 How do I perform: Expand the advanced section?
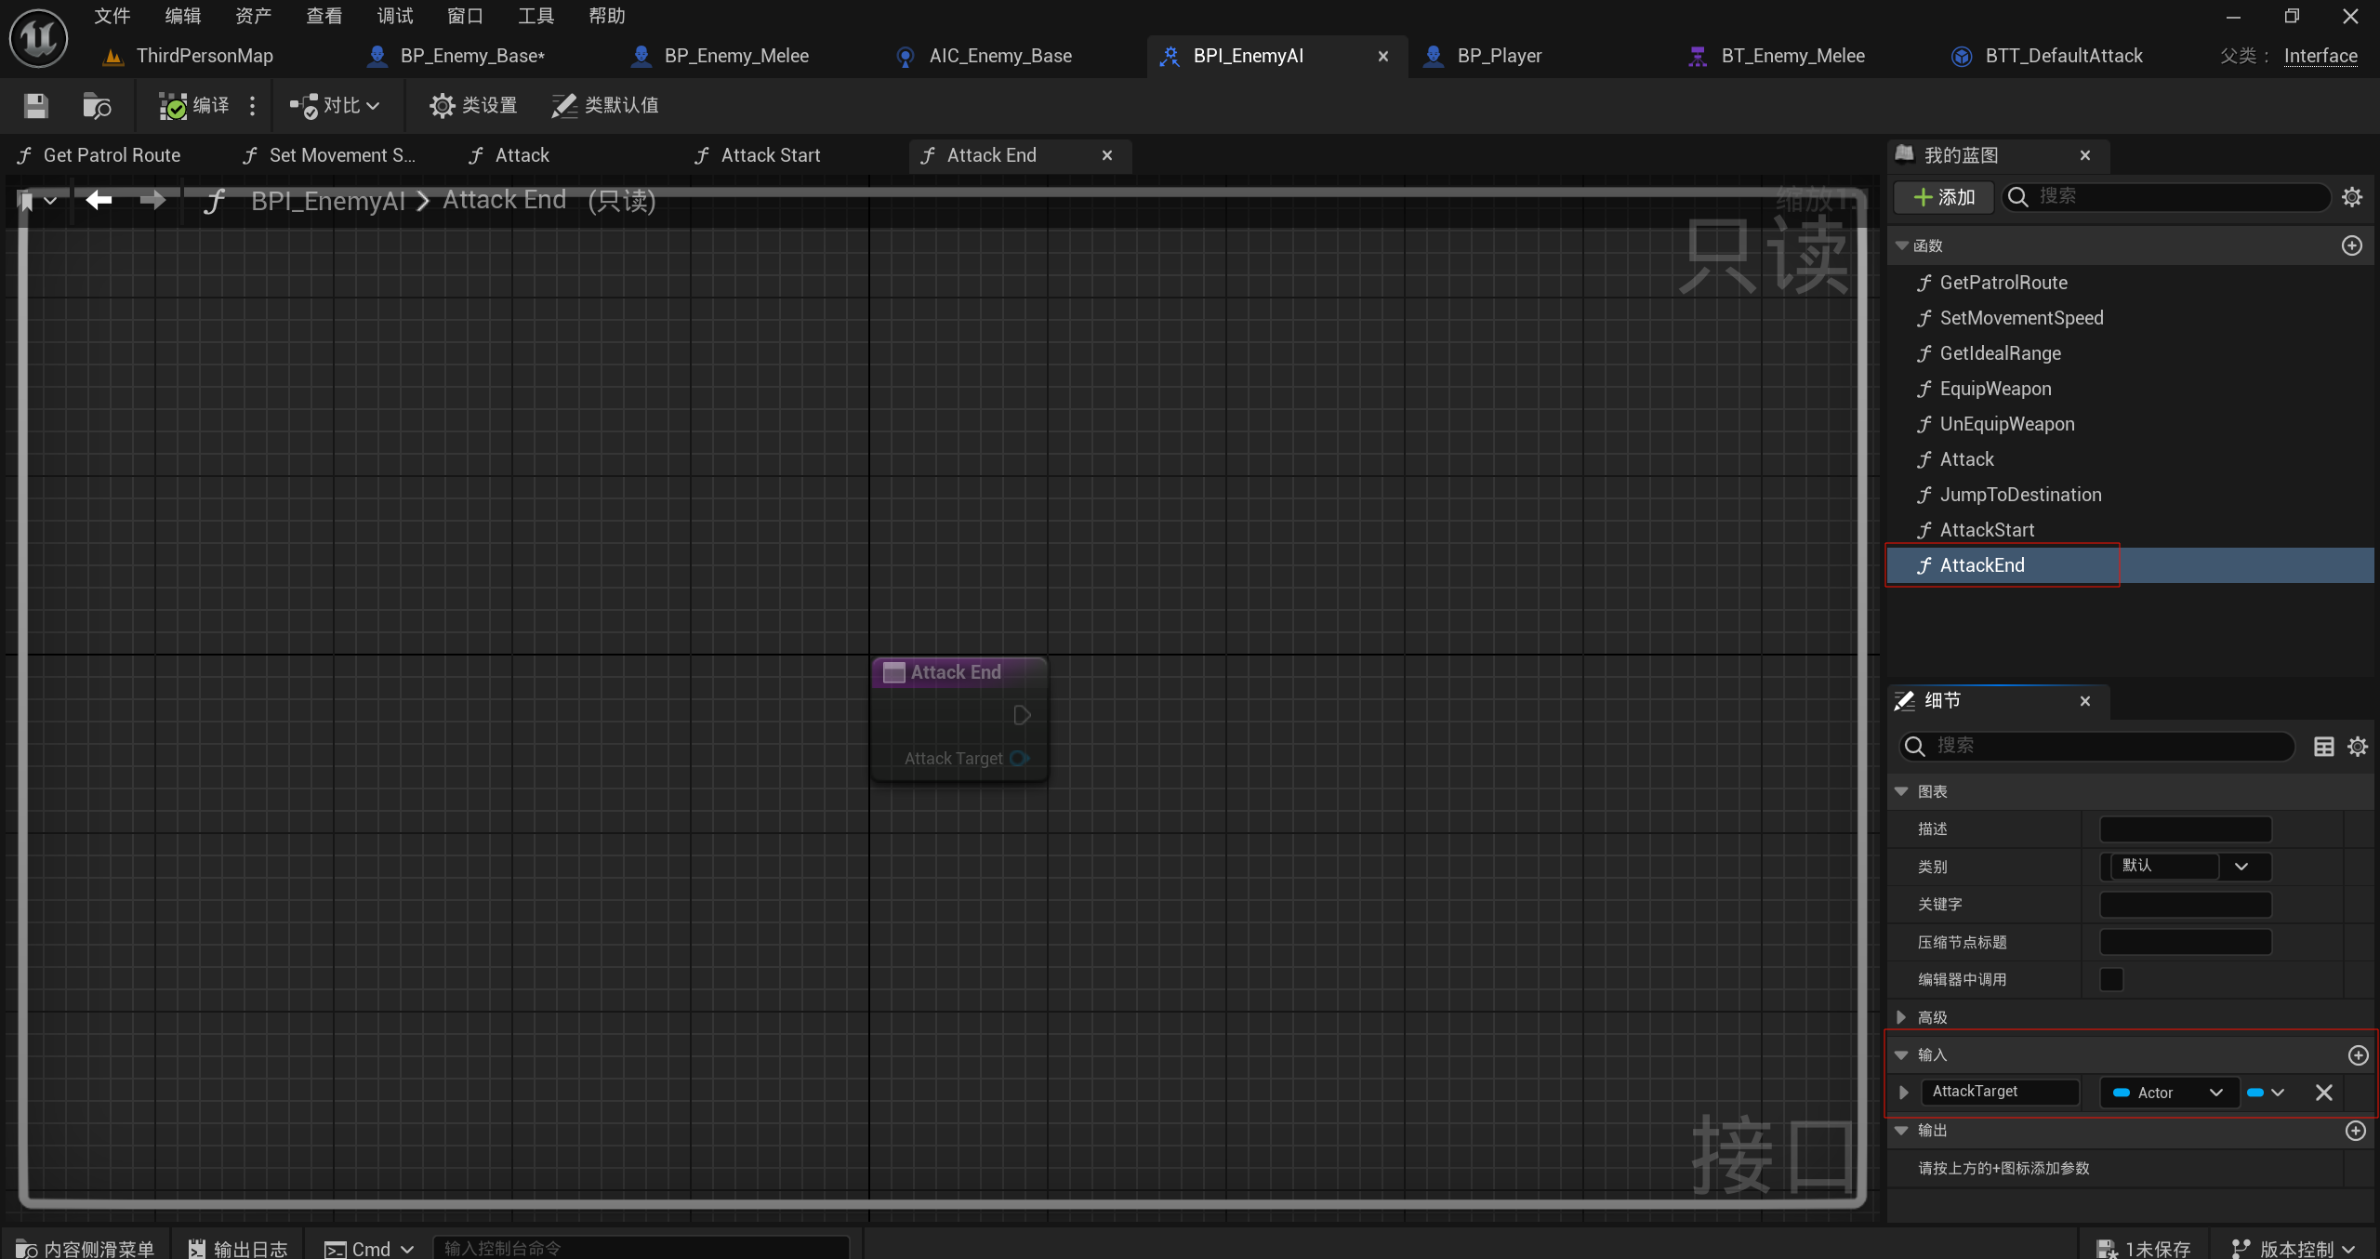tap(1901, 1017)
